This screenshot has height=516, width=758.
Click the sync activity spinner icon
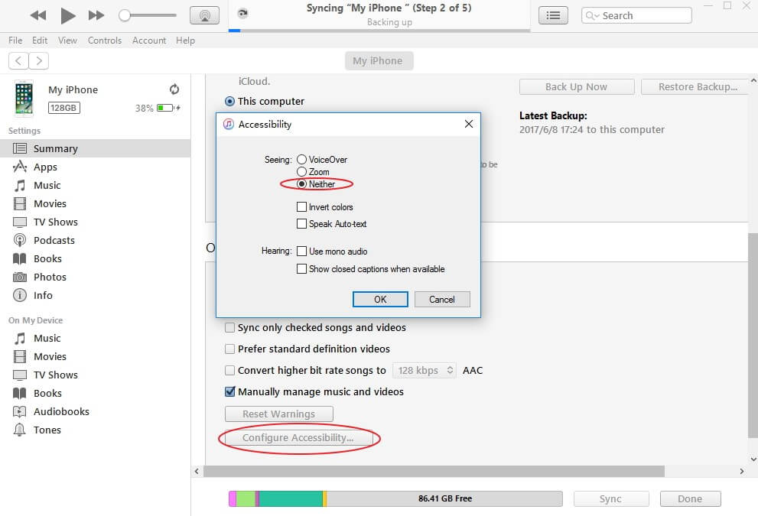coord(242,14)
